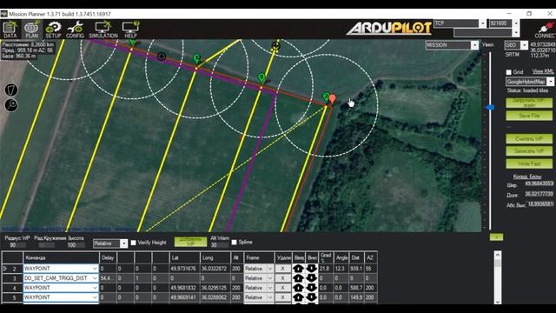
Task: Move row 2 waypoint up with arrow
Action: coord(298,269)
